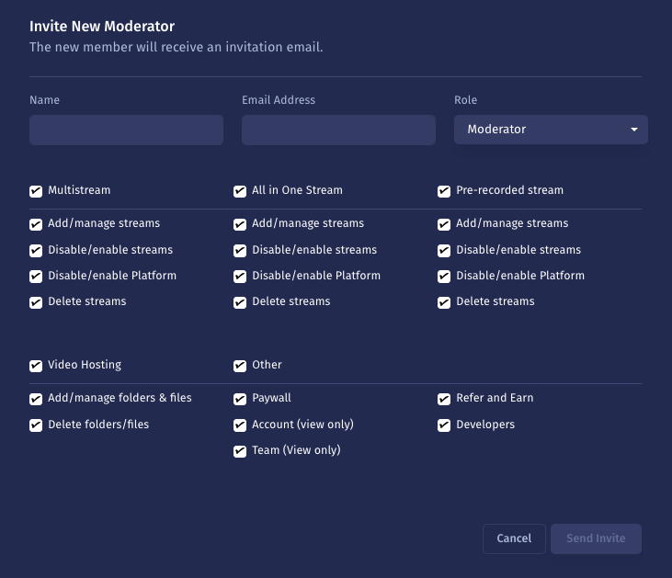Toggle Account (view only) checkbox
Screen dimensions: 672x578
pyautogui.click(x=241, y=425)
